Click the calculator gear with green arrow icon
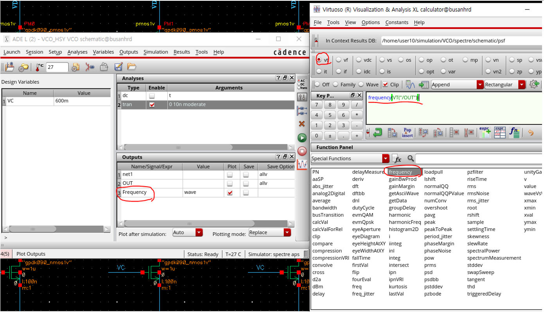 click(x=534, y=84)
